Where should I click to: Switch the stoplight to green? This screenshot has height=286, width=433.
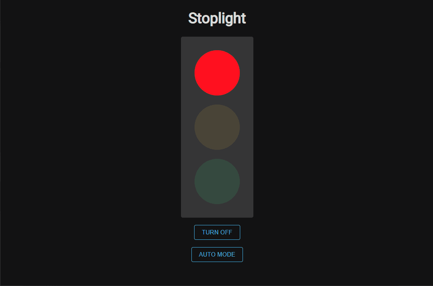217,181
